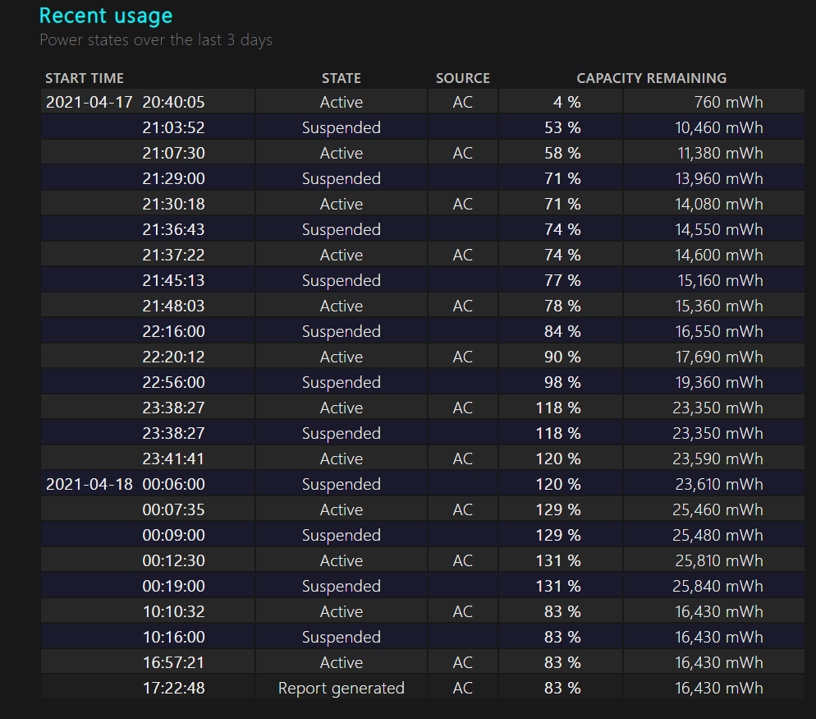Viewport: 816px width, 719px height.
Task: Click the Report generated state cell
Action: [341, 688]
